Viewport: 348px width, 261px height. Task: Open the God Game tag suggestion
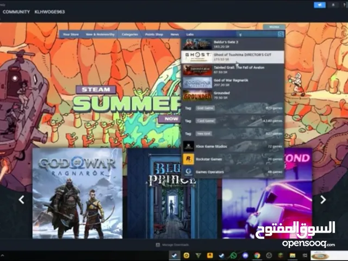[x=233, y=108]
